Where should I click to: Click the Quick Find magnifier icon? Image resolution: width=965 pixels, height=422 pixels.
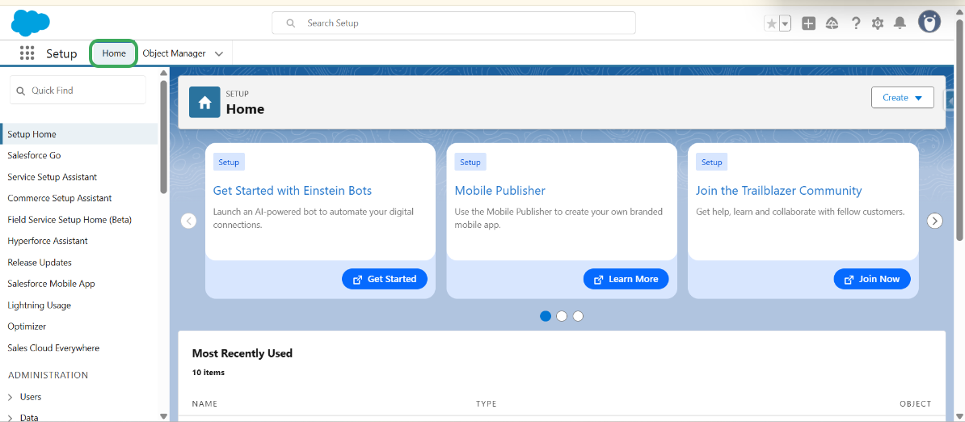click(20, 91)
